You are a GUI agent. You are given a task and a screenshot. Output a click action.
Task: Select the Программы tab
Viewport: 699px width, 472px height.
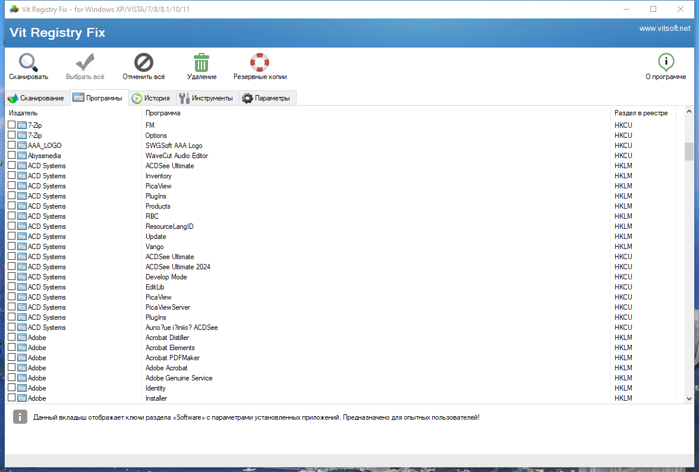pyautogui.click(x=99, y=97)
